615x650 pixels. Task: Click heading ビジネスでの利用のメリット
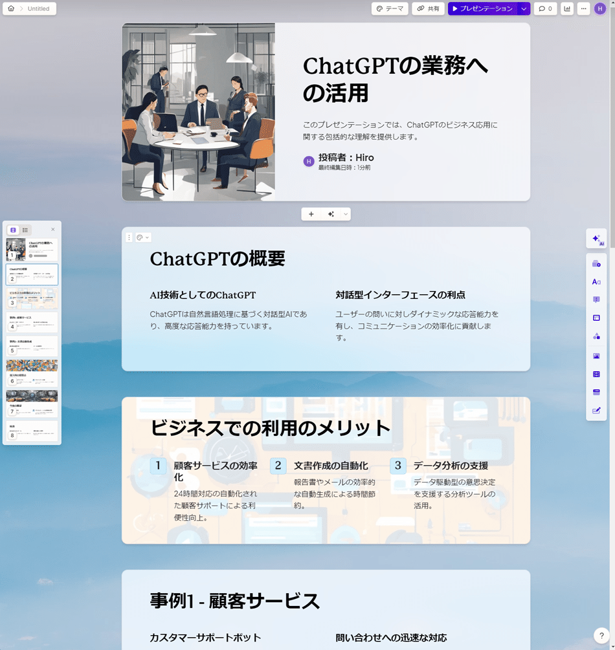point(270,428)
